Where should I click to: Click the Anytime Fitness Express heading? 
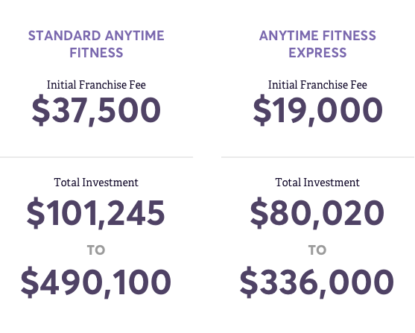pos(317,44)
